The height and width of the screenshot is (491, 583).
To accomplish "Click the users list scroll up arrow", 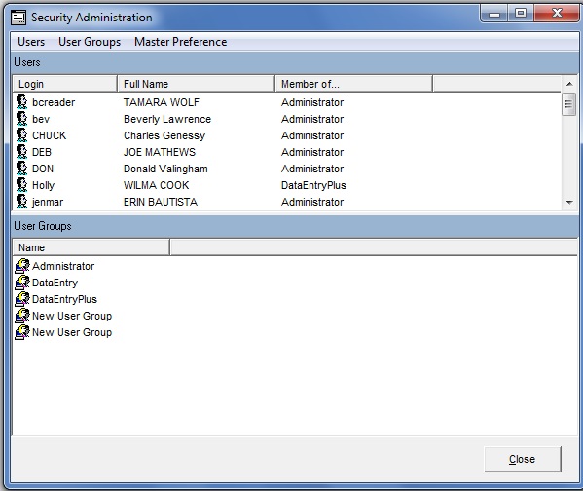I will 569,84.
